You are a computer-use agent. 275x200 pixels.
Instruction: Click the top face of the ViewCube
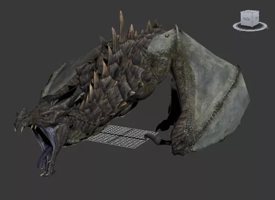[x=250, y=12]
